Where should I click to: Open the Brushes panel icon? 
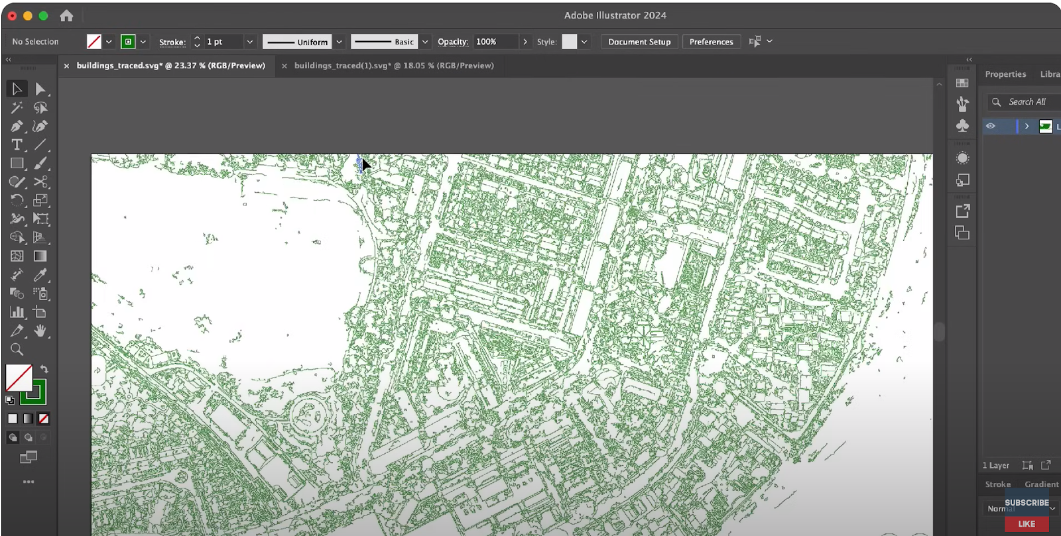[x=962, y=104]
